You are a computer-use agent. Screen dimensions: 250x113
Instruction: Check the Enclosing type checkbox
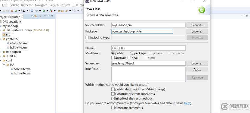(87, 37)
